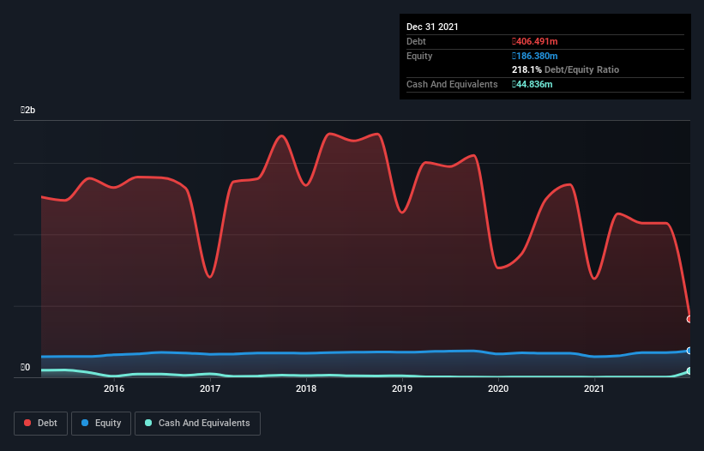Screen dimensions: 704x451
Task: Click the 2016 axis label
Action: click(x=114, y=388)
